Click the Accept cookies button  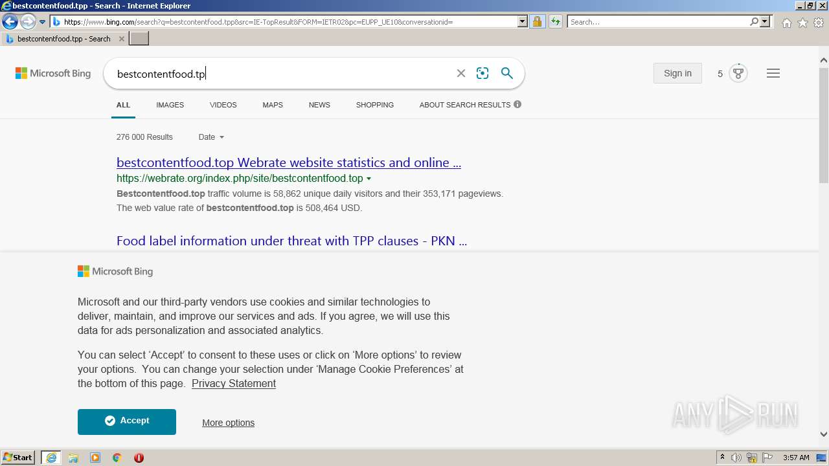click(x=127, y=421)
